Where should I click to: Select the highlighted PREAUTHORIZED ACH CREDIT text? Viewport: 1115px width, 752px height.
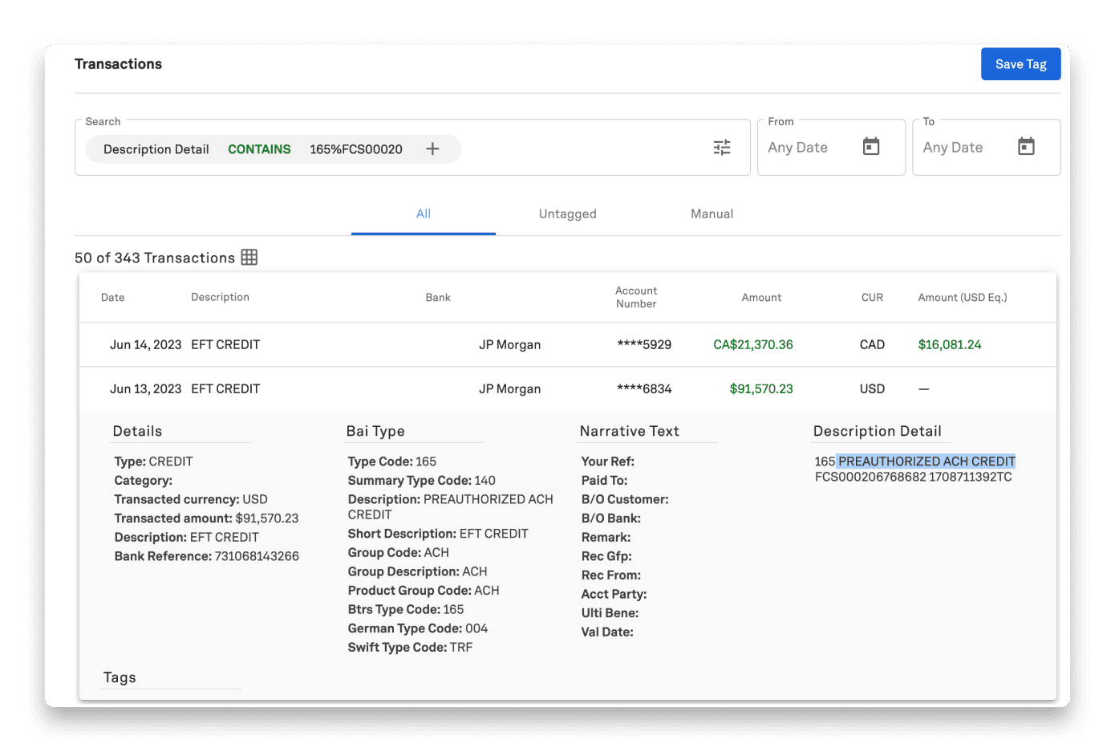(926, 461)
